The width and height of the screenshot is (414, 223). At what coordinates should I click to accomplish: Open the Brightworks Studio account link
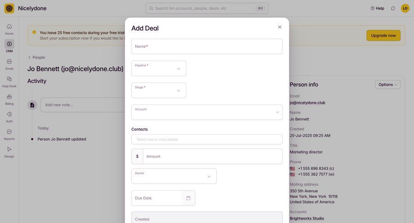307,218
